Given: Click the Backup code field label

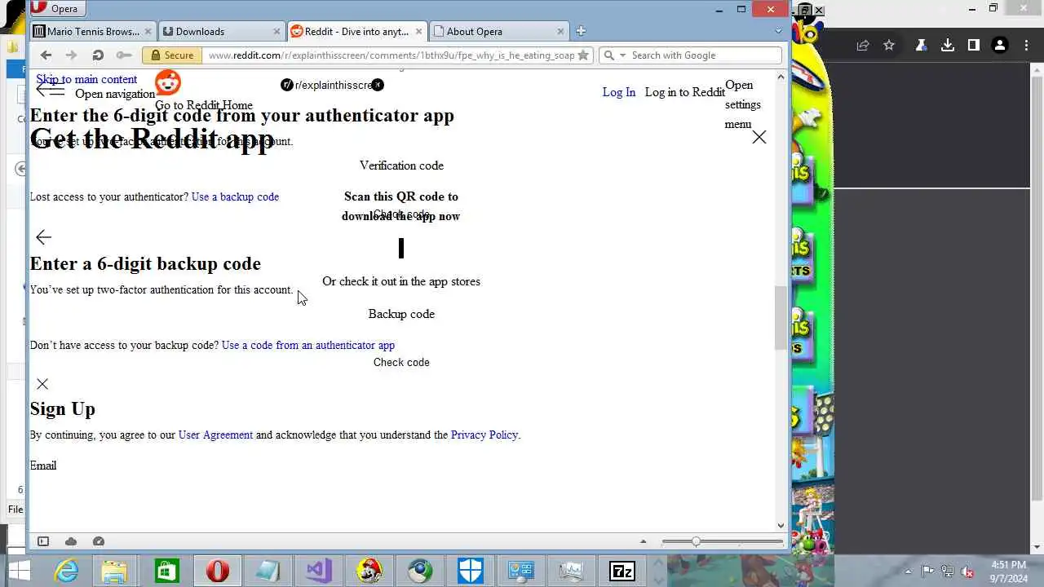Looking at the screenshot, I should tap(401, 314).
